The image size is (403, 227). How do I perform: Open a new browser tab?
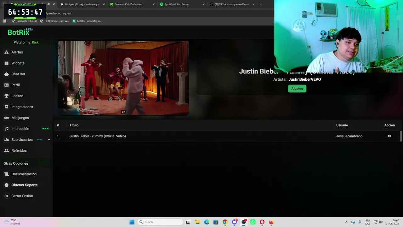pos(261,4)
